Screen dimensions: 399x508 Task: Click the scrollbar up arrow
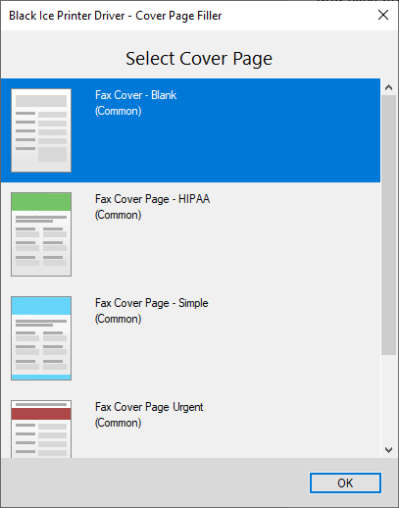pos(388,87)
